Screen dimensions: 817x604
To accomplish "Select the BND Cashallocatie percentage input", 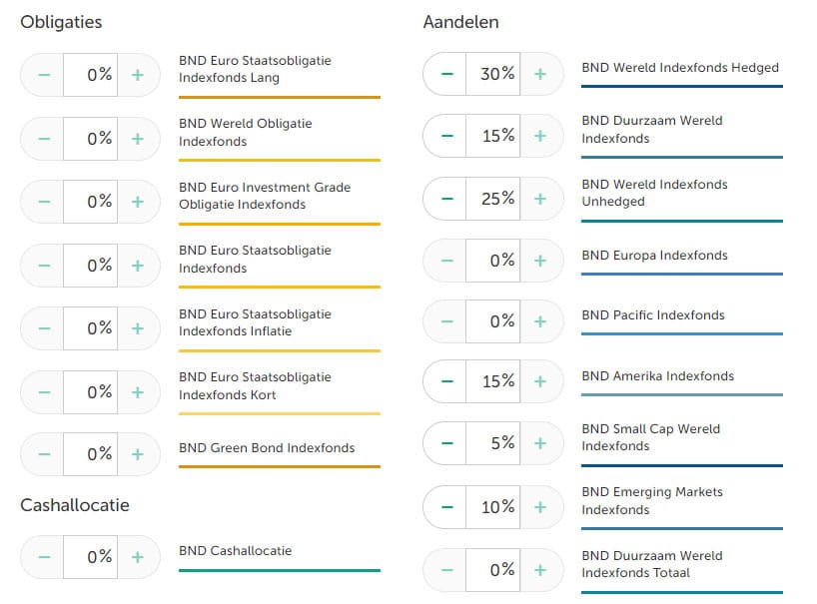I will tap(90, 557).
